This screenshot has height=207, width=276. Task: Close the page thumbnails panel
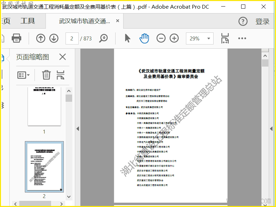[x=62, y=57]
